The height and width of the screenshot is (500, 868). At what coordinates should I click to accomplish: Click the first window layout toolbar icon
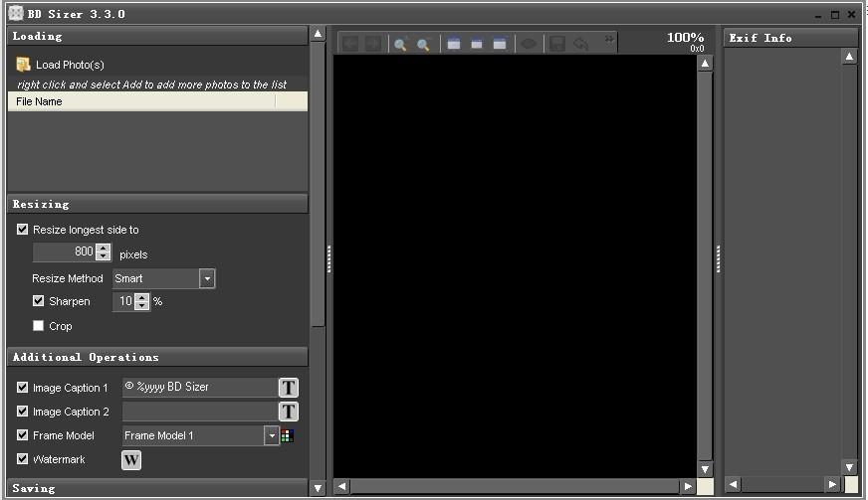[x=454, y=44]
